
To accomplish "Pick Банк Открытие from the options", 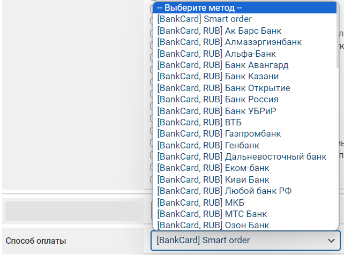I will pos(224,88).
